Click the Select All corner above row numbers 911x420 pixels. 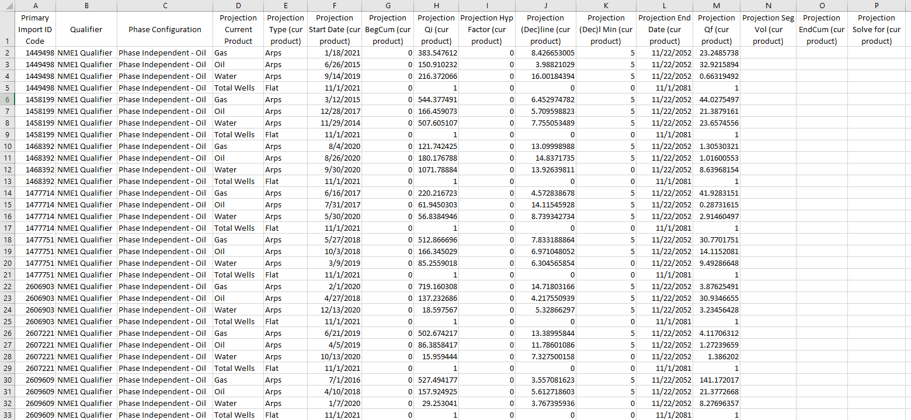coord(6,6)
